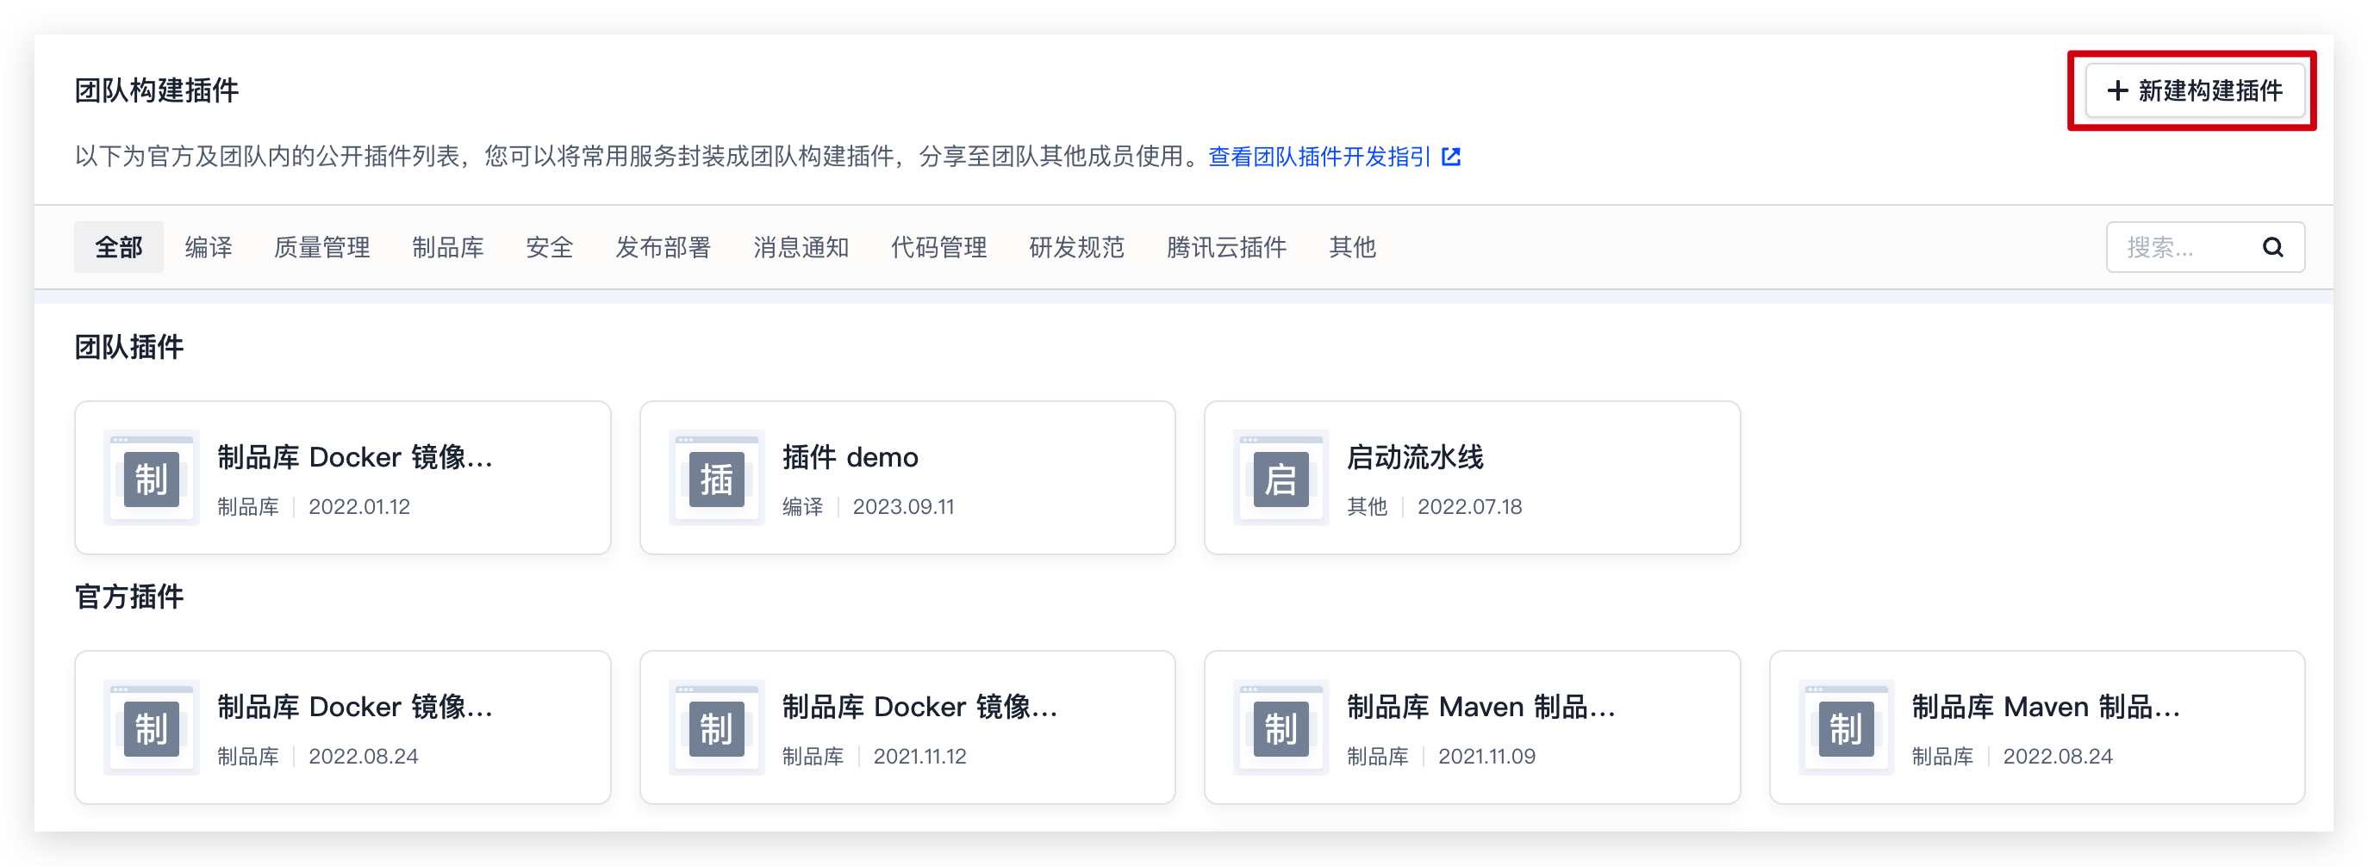The width and height of the screenshot is (2368, 866).
Task: Click the 启 icon of 启动流水线
Action: [x=1281, y=478]
